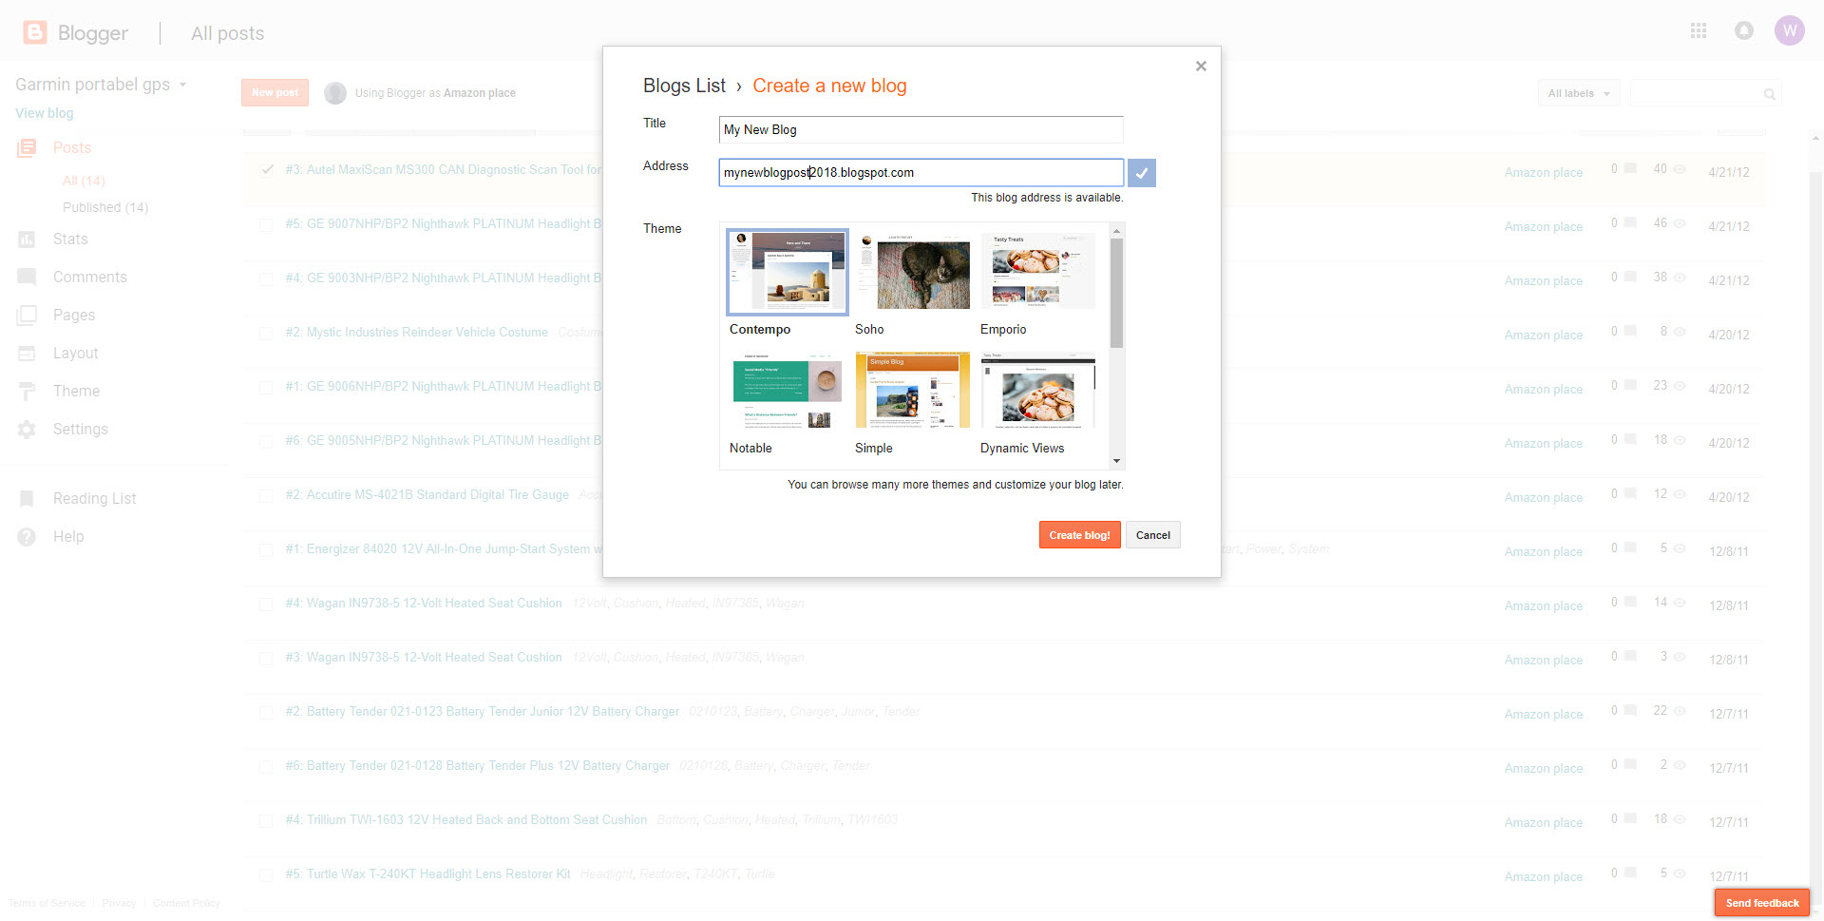Close the Create a new blog dialog
The width and height of the screenshot is (1824, 921).
click(x=1201, y=67)
